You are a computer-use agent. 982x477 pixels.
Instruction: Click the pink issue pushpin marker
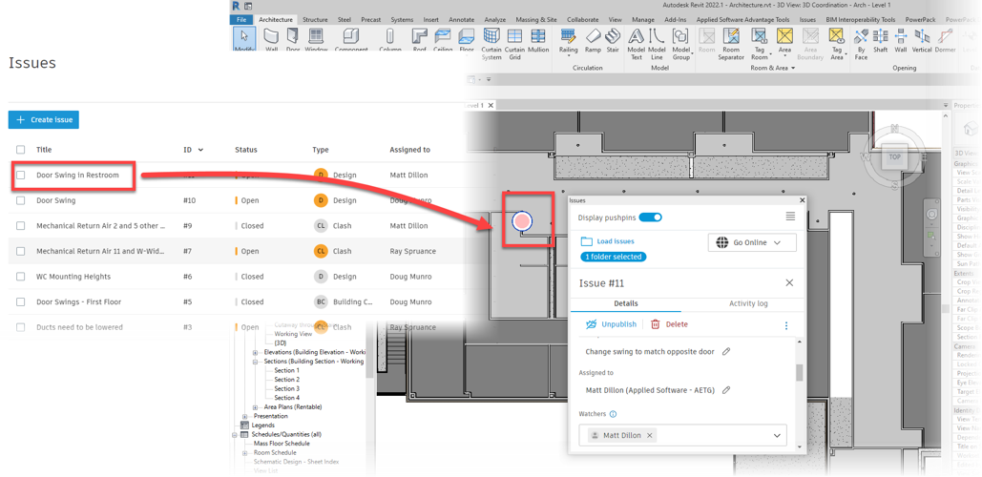pyautogui.click(x=522, y=221)
